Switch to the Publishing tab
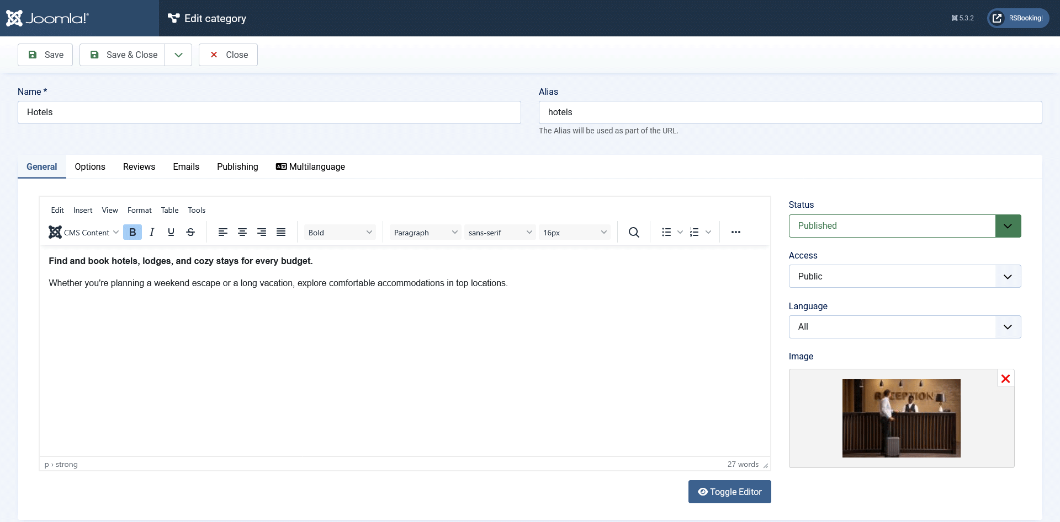The height and width of the screenshot is (522, 1060). (x=237, y=166)
